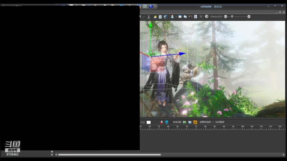The width and height of the screenshot is (287, 161).
Task: Click the white color swatch in timeline toolbar
Action: pyautogui.click(x=149, y=122)
